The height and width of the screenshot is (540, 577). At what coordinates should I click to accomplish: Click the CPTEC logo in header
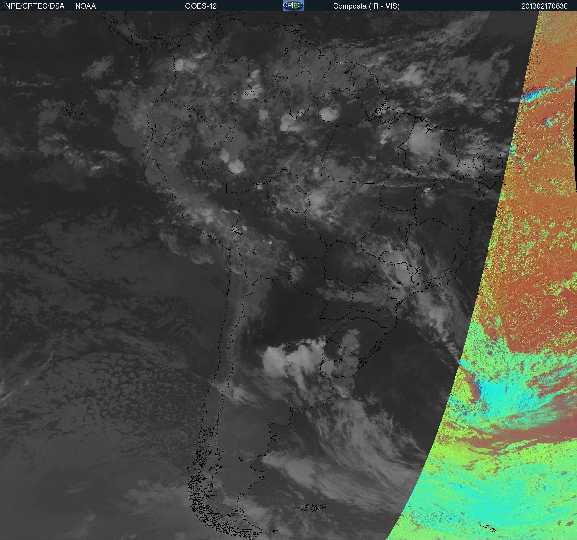[293, 6]
